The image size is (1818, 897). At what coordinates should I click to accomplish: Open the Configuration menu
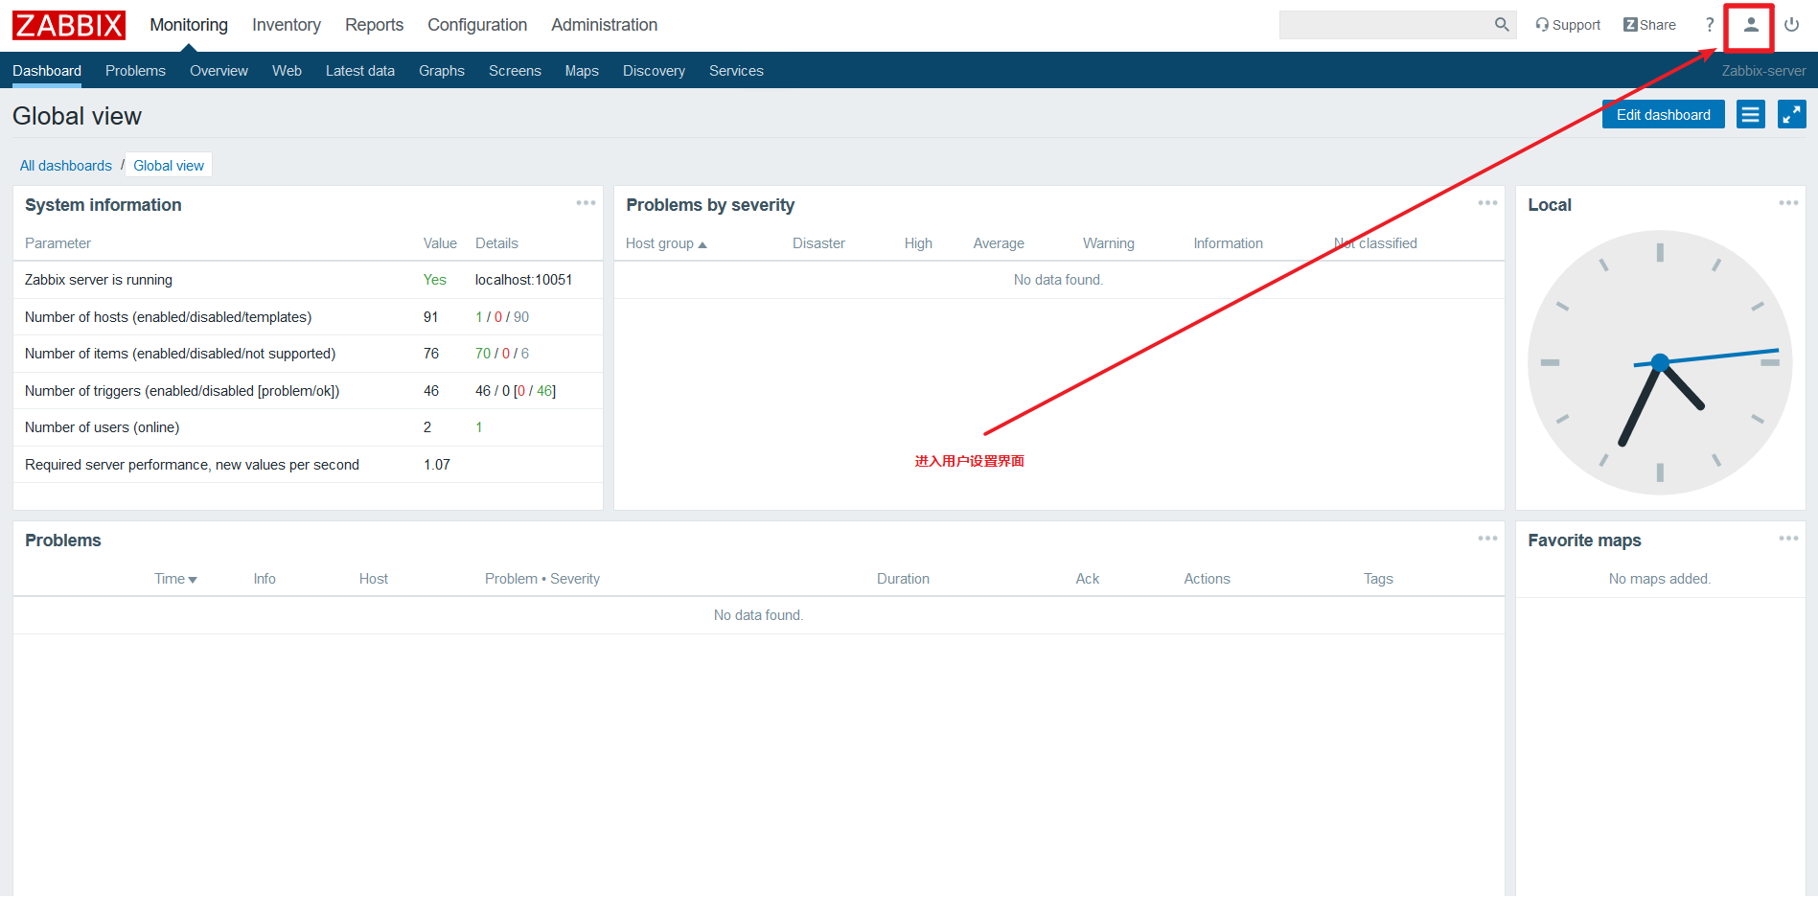click(x=477, y=25)
